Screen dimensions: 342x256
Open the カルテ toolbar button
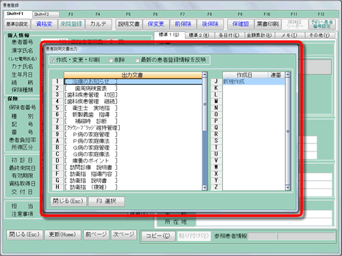click(x=98, y=24)
